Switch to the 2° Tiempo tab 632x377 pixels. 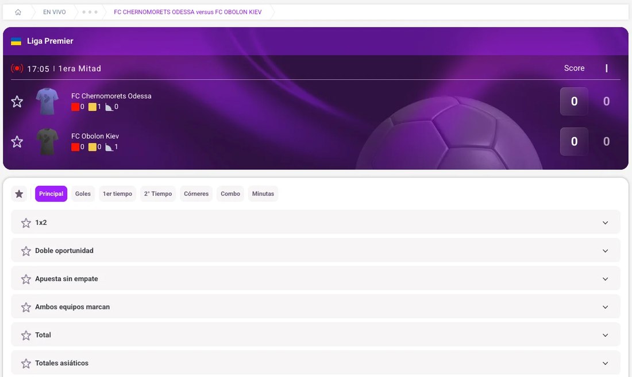158,194
